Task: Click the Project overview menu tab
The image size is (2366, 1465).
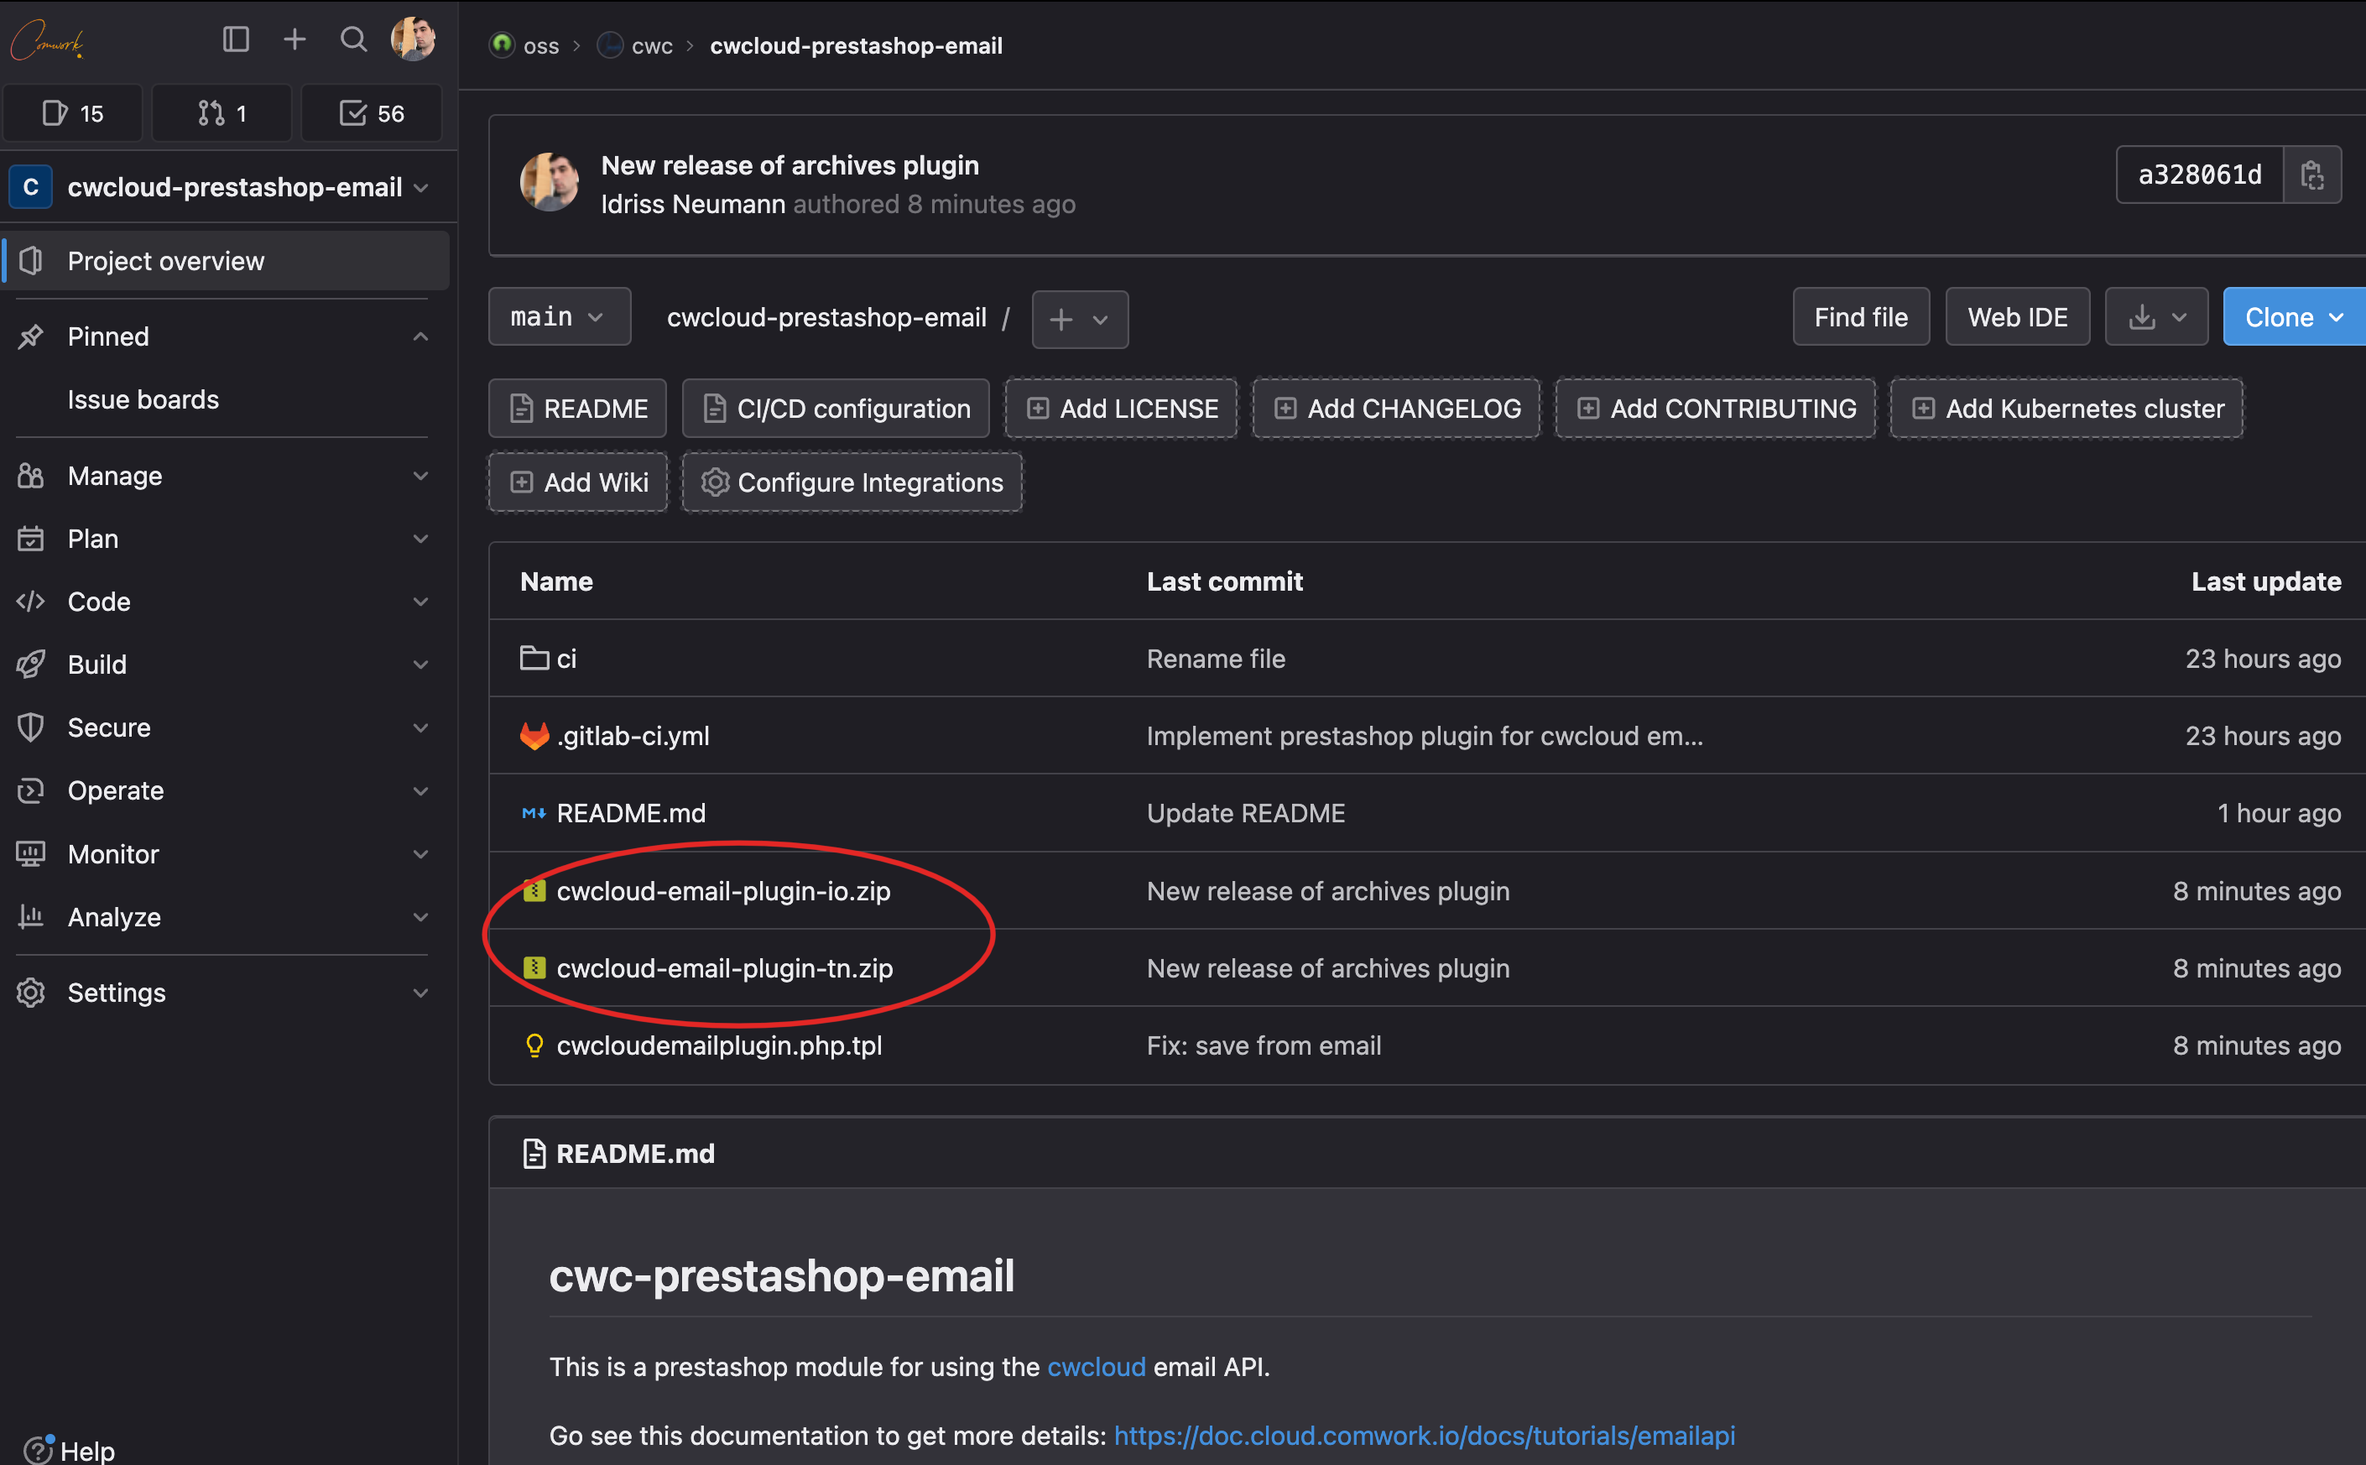Action: click(165, 260)
